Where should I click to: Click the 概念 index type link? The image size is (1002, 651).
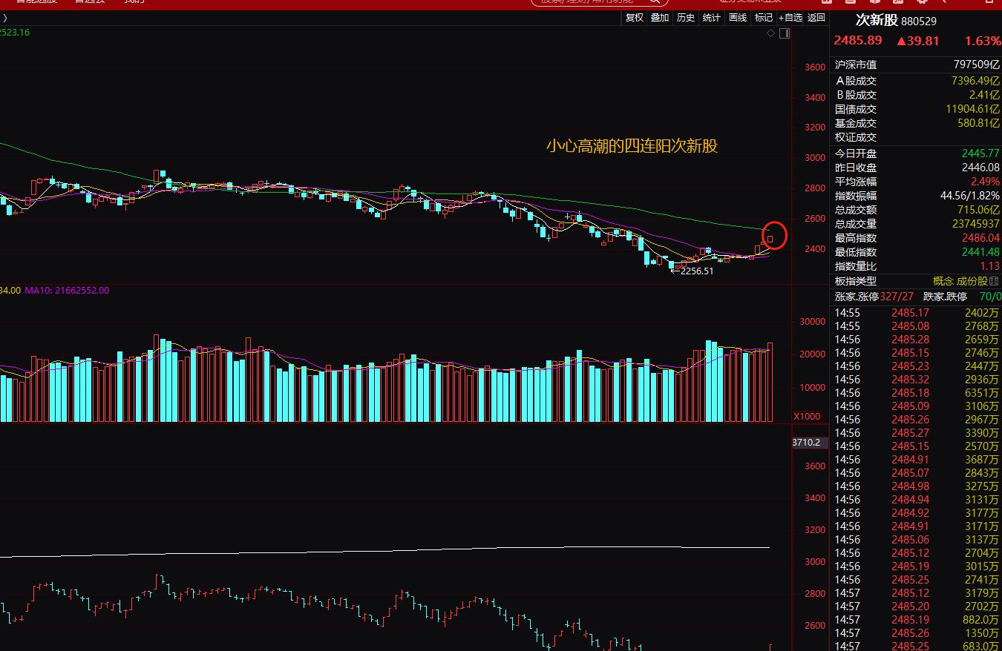click(943, 282)
